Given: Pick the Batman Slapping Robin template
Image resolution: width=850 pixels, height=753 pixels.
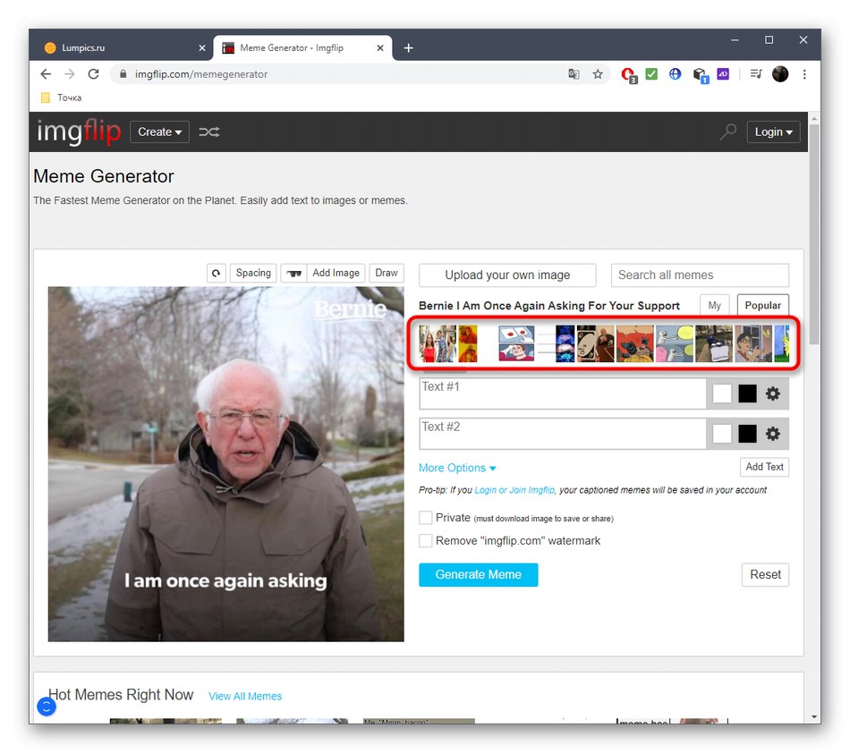Looking at the screenshot, I should tap(634, 343).
